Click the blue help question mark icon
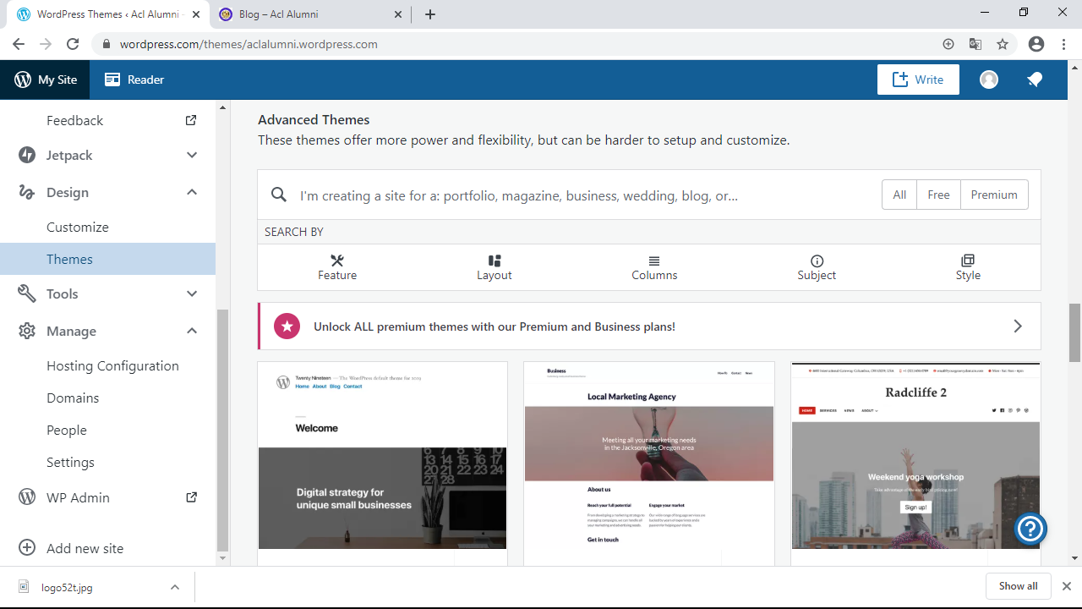This screenshot has width=1082, height=609. [x=1030, y=529]
